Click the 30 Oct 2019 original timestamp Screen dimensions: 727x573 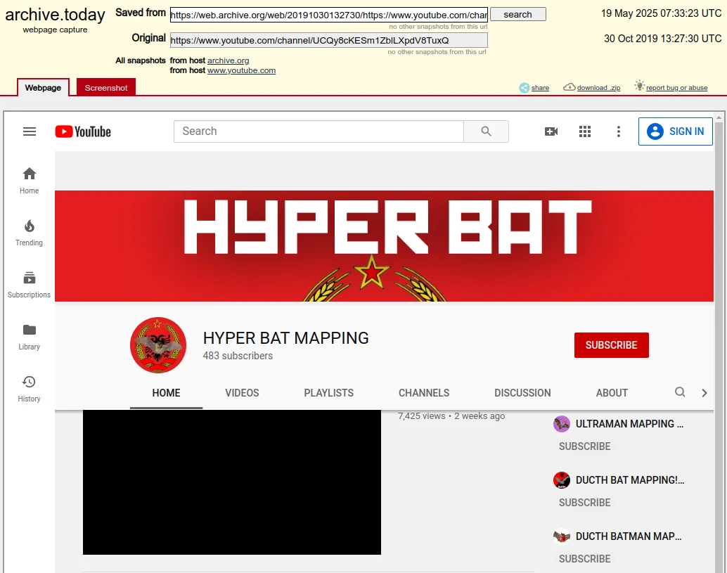[x=662, y=39]
